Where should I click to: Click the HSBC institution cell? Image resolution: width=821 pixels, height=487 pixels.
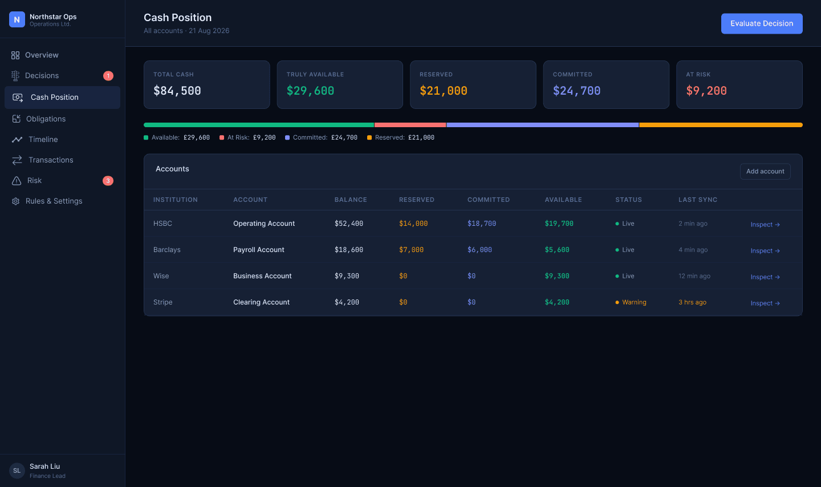coord(162,224)
